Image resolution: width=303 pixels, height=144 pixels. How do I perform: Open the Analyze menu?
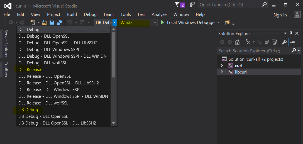click(x=159, y=14)
